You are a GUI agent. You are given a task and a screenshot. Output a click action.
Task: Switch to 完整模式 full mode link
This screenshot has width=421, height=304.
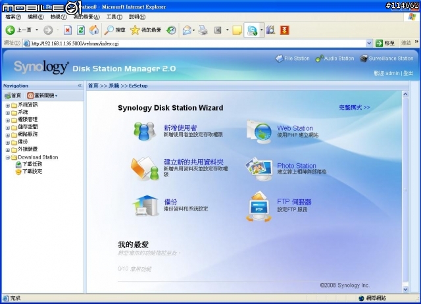coord(355,107)
